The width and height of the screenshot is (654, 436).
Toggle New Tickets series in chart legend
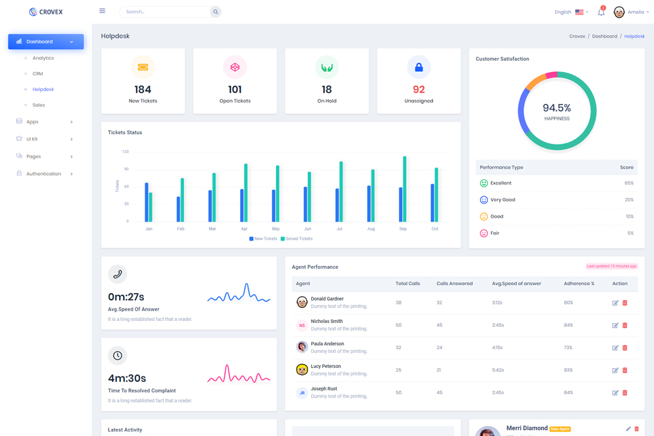[x=263, y=239]
